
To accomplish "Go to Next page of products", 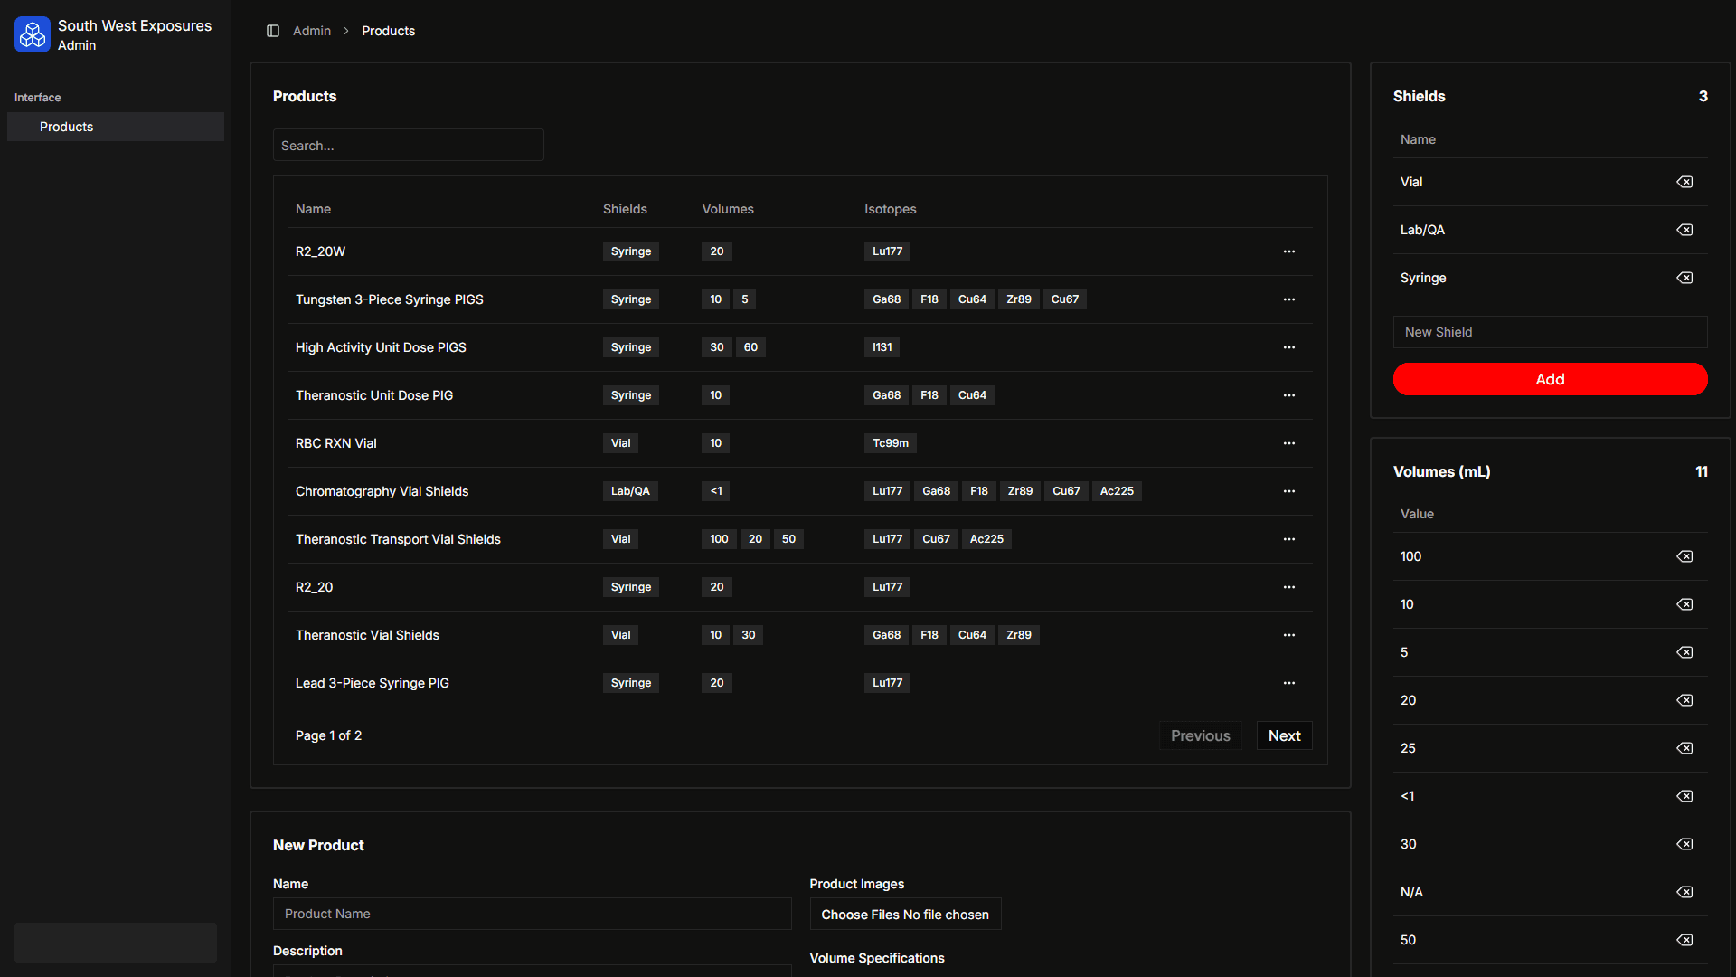I will [1284, 735].
